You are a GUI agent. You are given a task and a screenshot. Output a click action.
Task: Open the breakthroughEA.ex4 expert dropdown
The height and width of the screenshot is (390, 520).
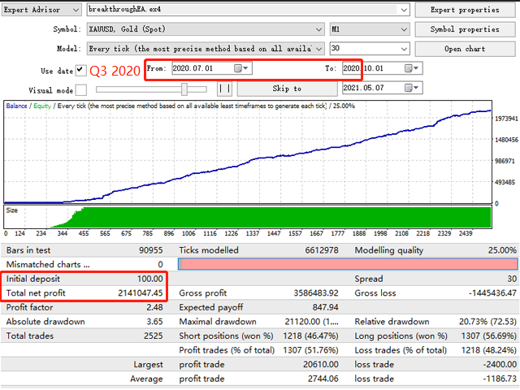click(404, 10)
